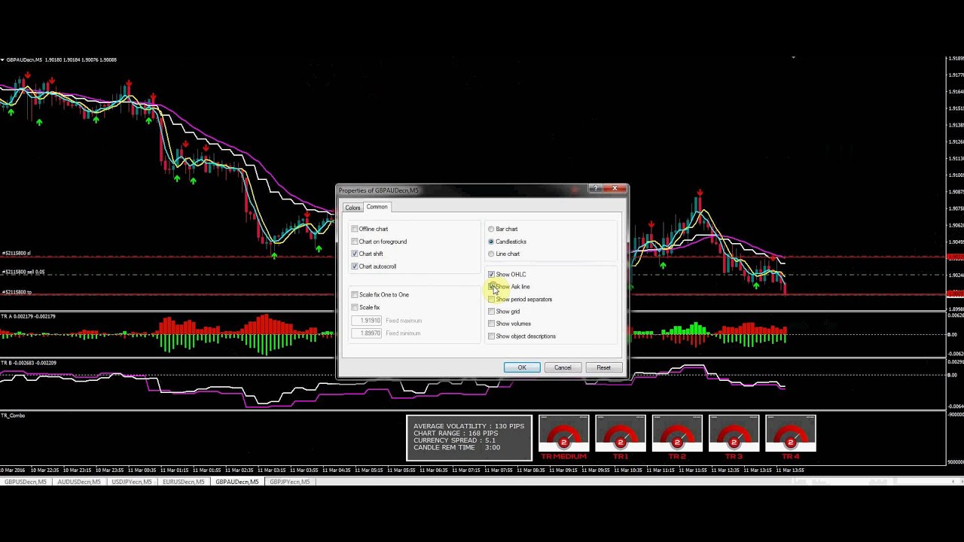
Task: Select the Common tab in Properties
Action: pyautogui.click(x=377, y=207)
